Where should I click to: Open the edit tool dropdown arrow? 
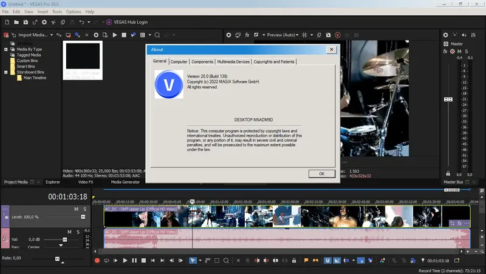pos(200,261)
